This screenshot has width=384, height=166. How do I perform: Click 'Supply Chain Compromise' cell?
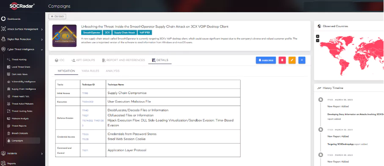click(173, 93)
